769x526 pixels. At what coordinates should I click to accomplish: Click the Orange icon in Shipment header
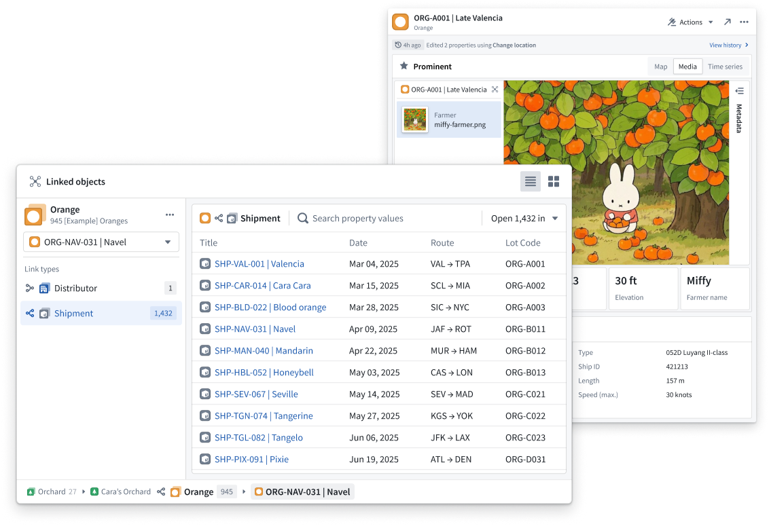pyautogui.click(x=205, y=218)
